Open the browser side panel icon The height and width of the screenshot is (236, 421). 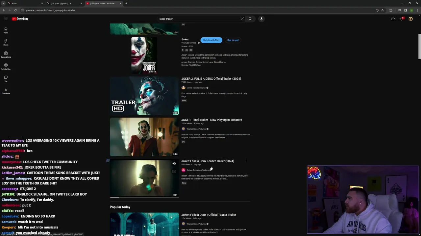point(406,10)
